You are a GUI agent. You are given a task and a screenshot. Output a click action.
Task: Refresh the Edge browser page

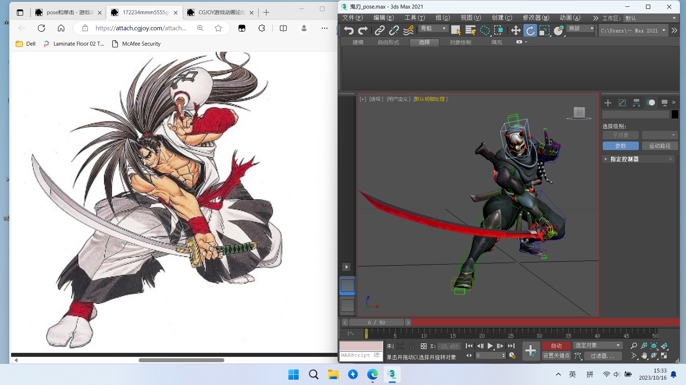pyautogui.click(x=41, y=28)
